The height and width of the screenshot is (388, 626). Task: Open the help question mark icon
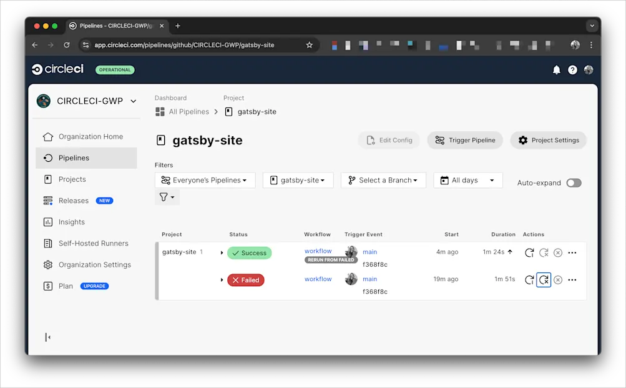[572, 70]
